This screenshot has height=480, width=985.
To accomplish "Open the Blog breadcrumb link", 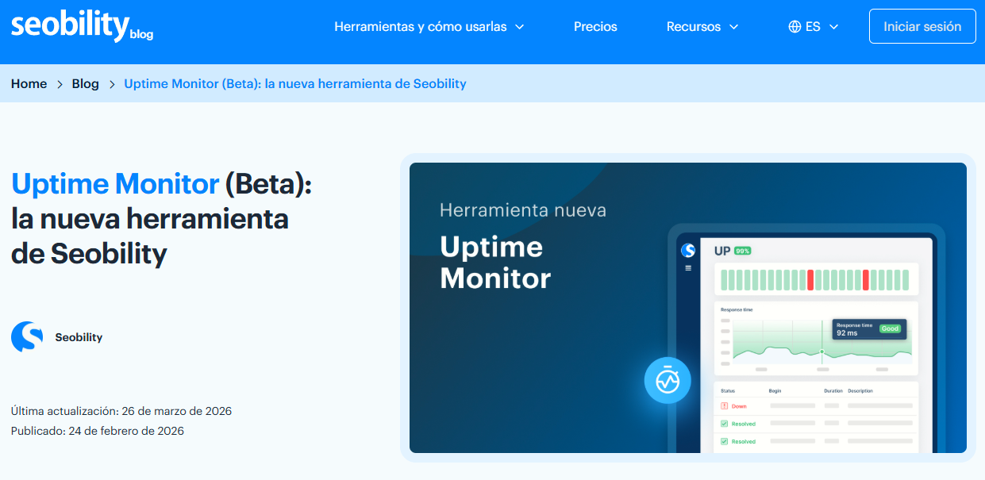I will coord(85,83).
